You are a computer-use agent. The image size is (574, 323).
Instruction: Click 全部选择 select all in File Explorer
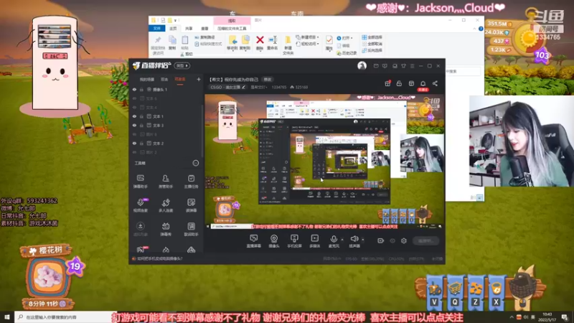point(372,37)
